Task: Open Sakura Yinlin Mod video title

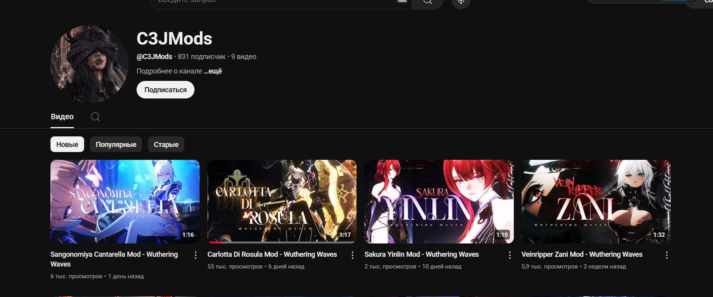Action: click(x=421, y=254)
